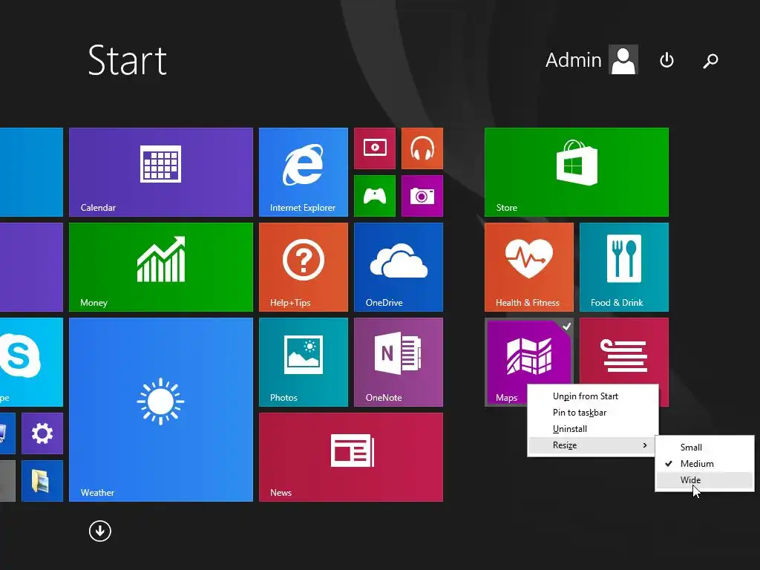The width and height of the screenshot is (760, 570).
Task: Open the partially visible Desktop tile
Action: 7,433
